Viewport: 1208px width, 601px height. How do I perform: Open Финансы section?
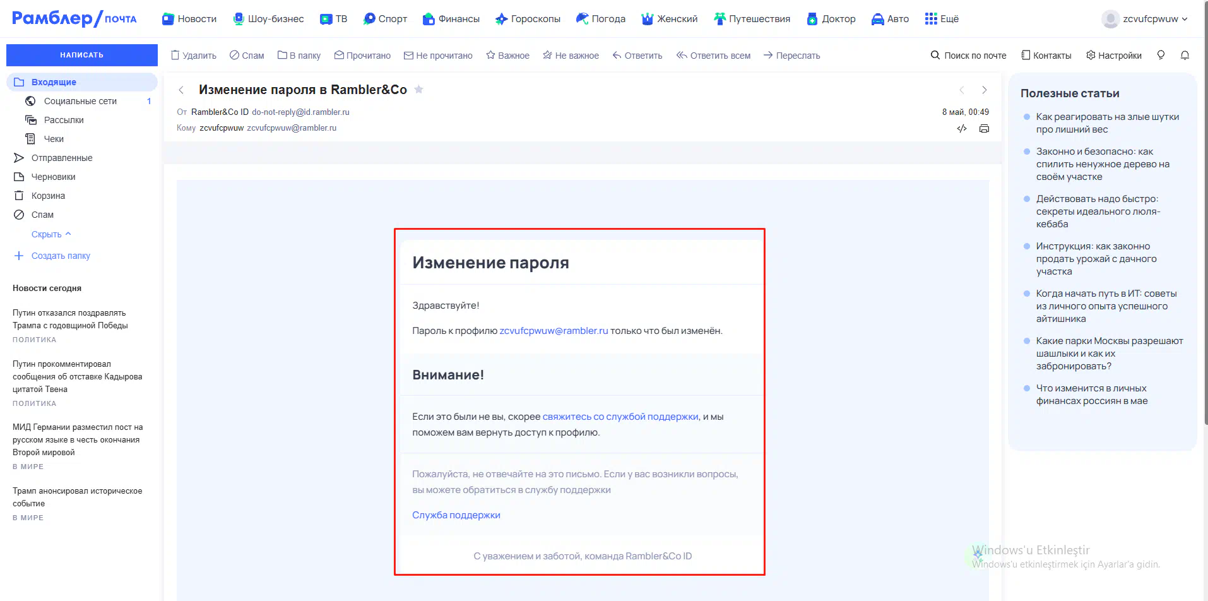pos(451,19)
